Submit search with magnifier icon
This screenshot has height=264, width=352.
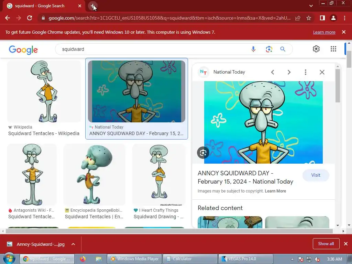tap(283, 49)
